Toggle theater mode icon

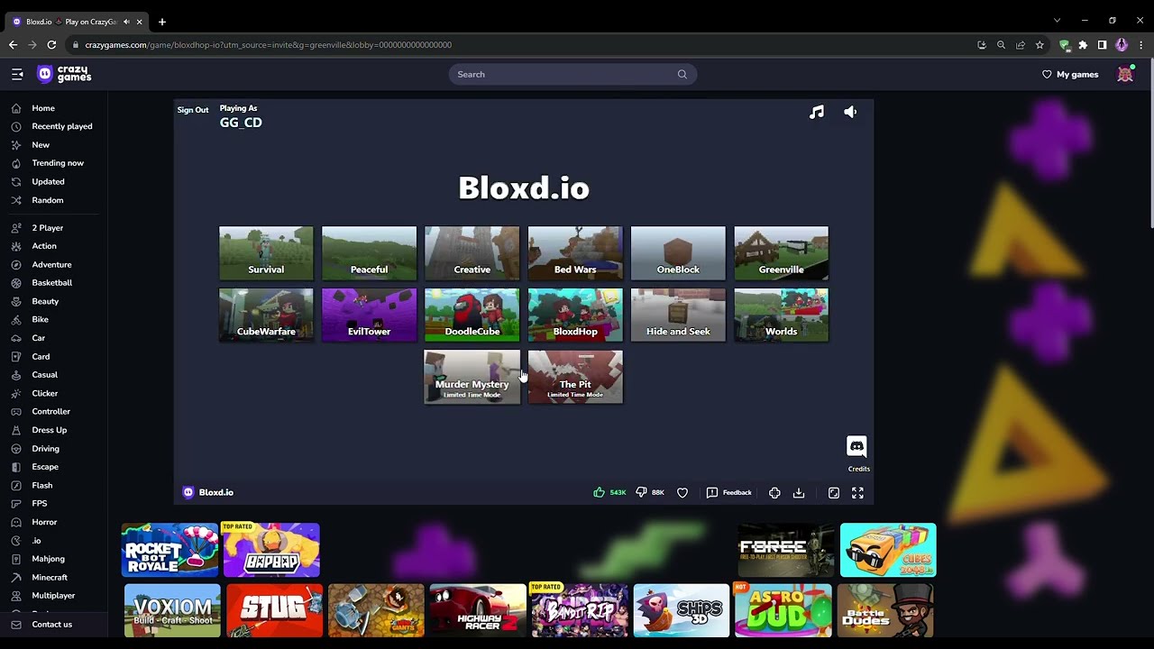[x=834, y=492]
